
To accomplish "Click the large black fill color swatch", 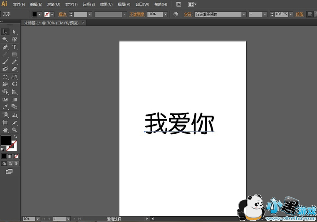I will click(6, 140).
